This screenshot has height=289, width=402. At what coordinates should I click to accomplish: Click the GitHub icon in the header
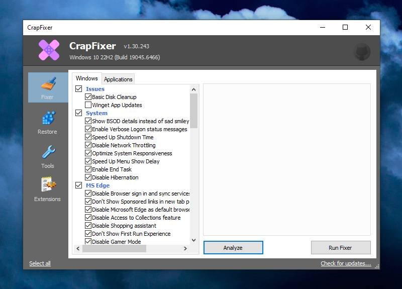[x=362, y=52]
